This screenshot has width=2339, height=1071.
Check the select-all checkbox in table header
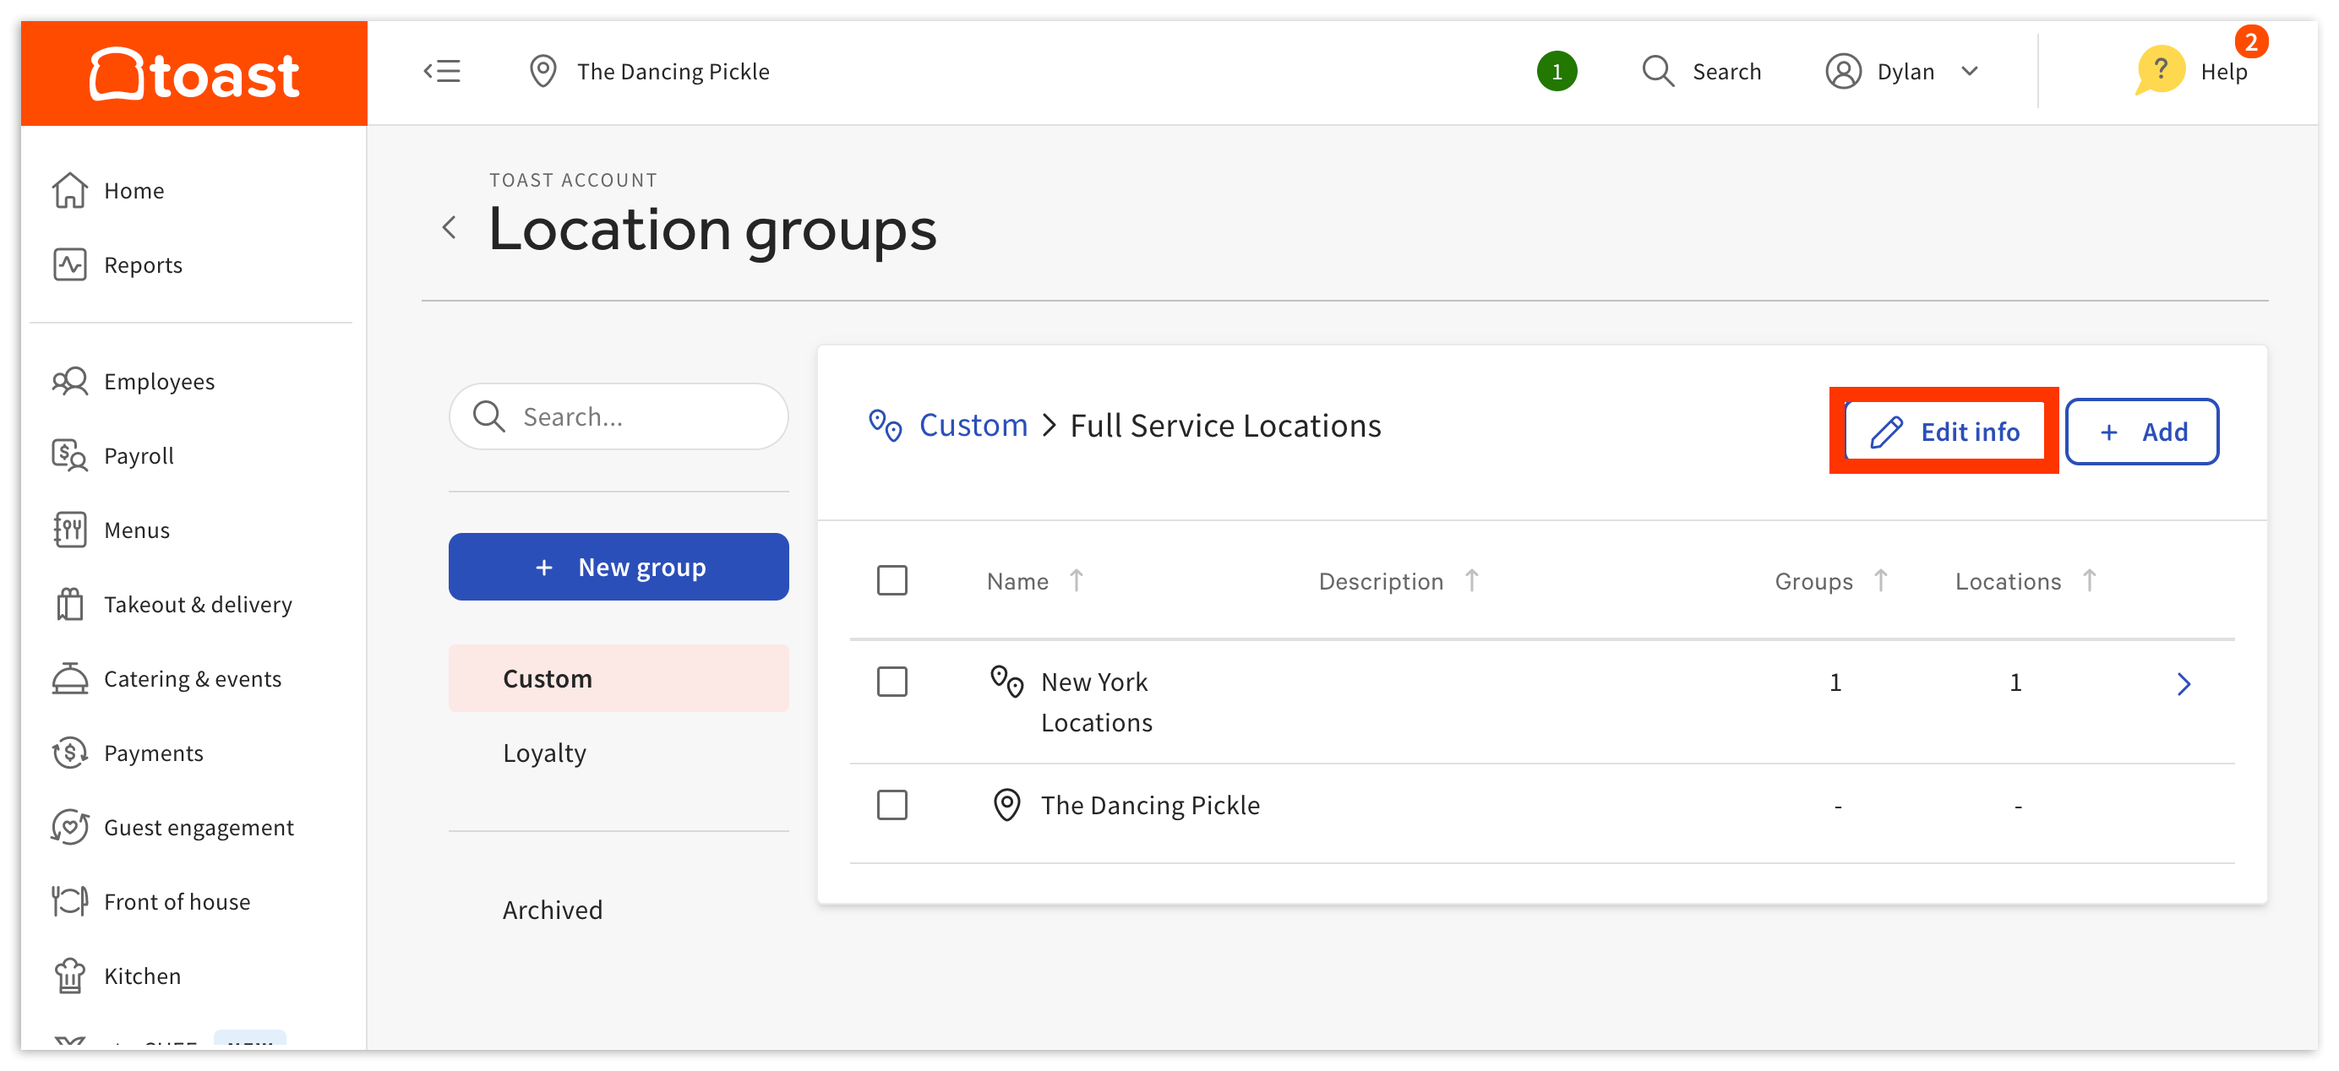click(x=892, y=580)
